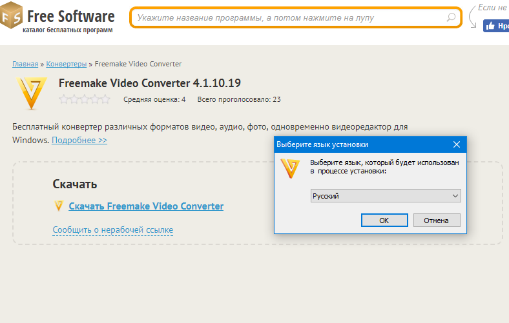Screen dimensions: 509x323
Task: Click the small Freemake icon beside download link
Action: [x=58, y=206]
